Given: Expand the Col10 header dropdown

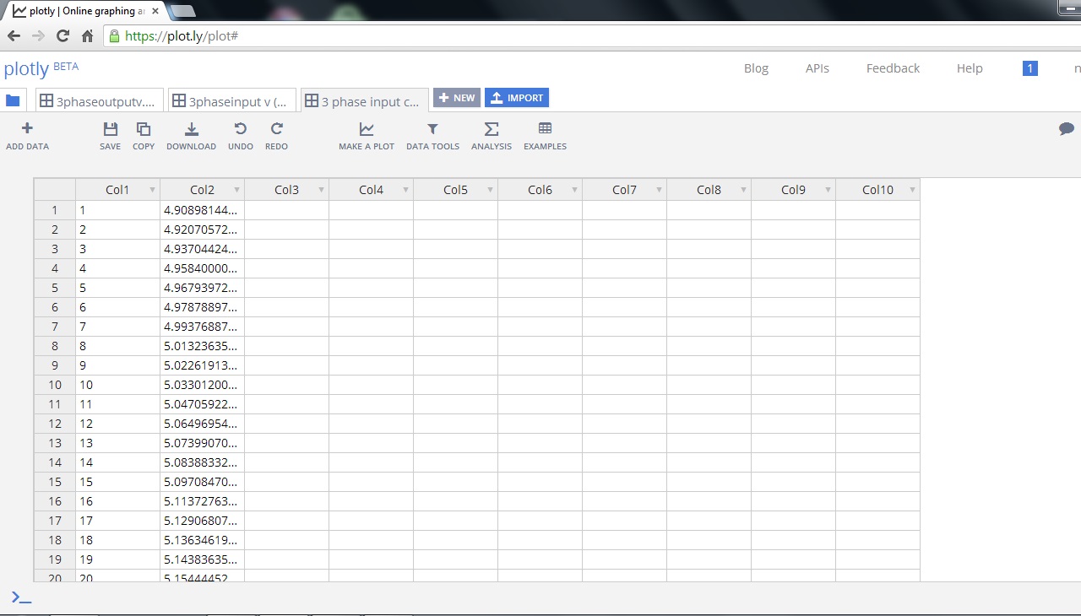Looking at the screenshot, I should 912,190.
